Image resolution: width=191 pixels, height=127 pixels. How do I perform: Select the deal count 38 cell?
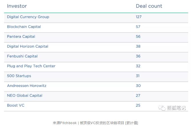click(x=138, y=46)
